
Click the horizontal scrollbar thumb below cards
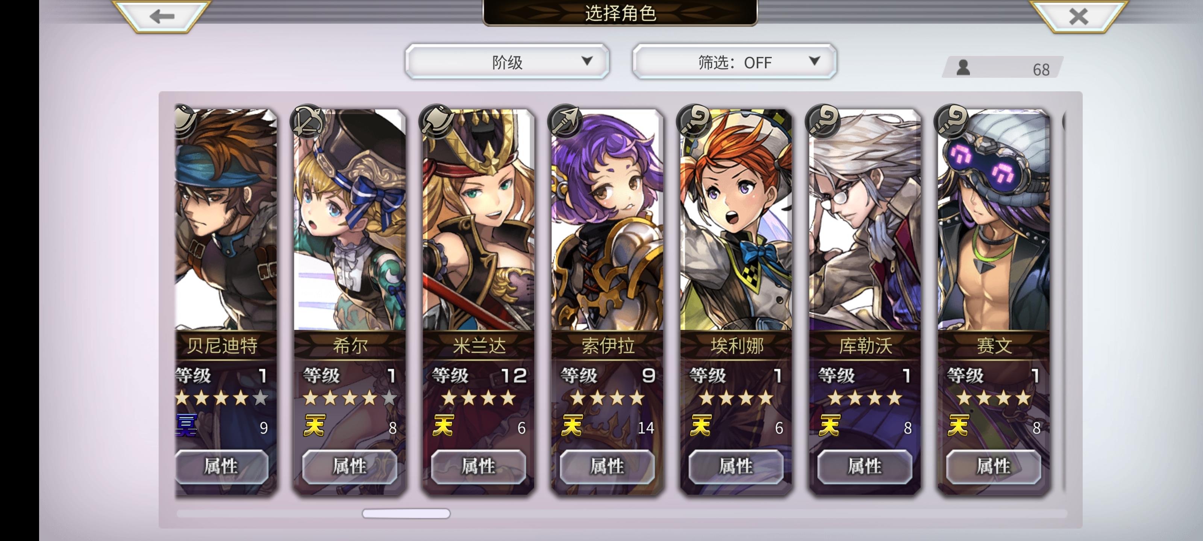tap(406, 514)
